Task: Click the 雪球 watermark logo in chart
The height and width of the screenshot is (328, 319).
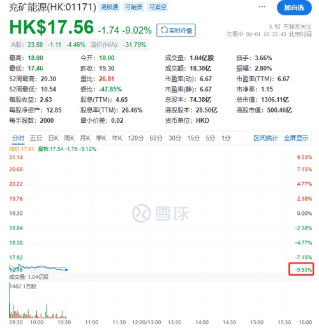Action: pyautogui.click(x=161, y=213)
